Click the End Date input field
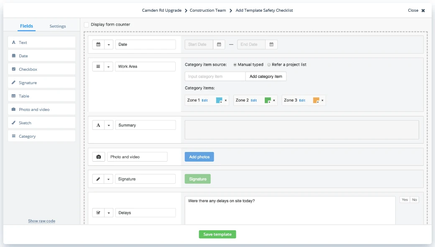Screen dimensions: 435x247 click(251, 44)
